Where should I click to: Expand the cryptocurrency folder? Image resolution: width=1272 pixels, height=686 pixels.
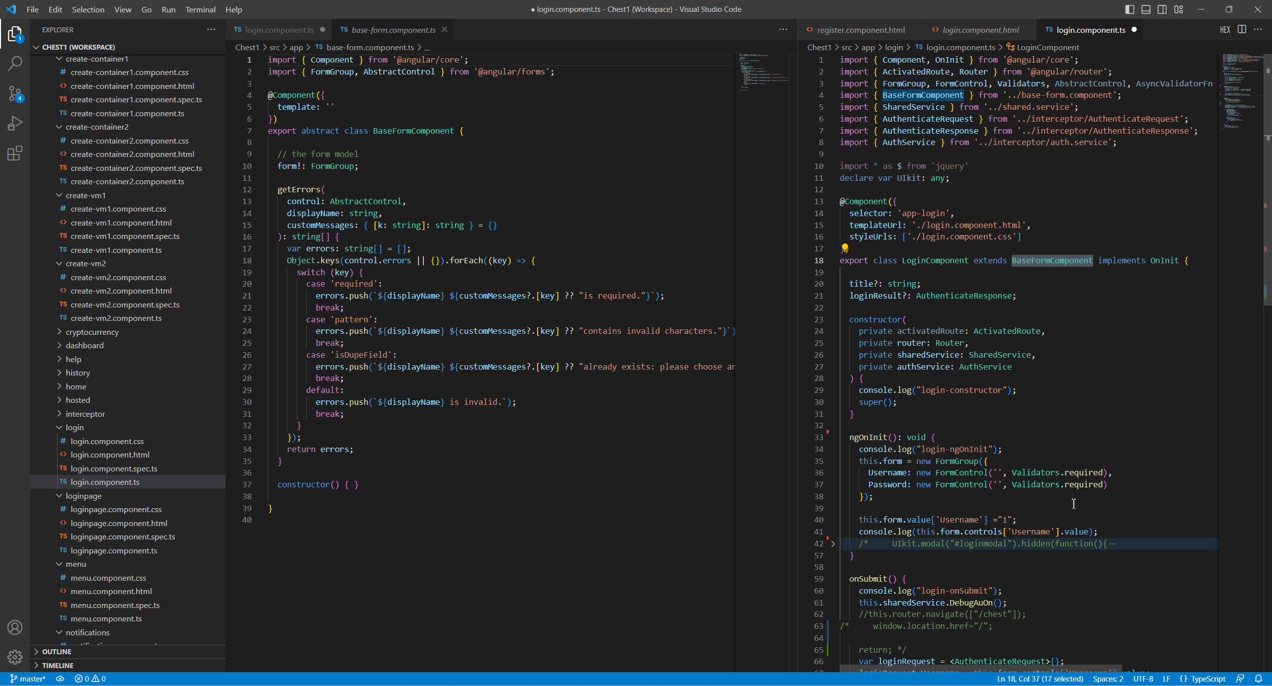[92, 332]
